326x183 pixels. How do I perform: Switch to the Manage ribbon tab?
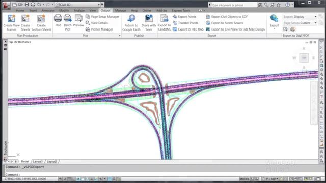[x=121, y=10]
